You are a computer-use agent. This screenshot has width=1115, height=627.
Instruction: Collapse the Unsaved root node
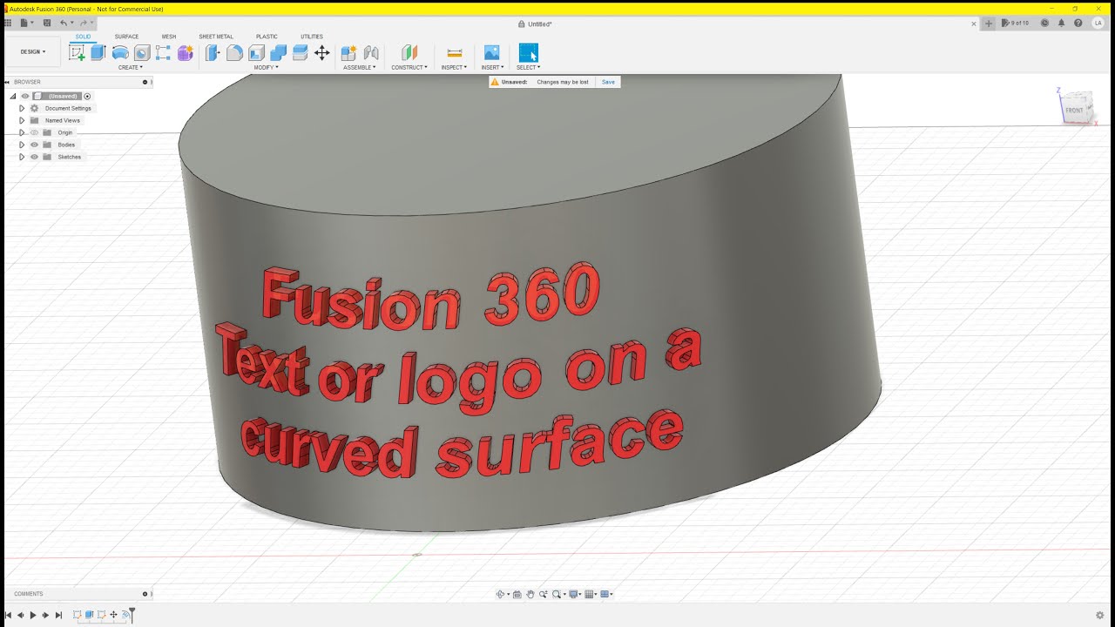(13, 96)
